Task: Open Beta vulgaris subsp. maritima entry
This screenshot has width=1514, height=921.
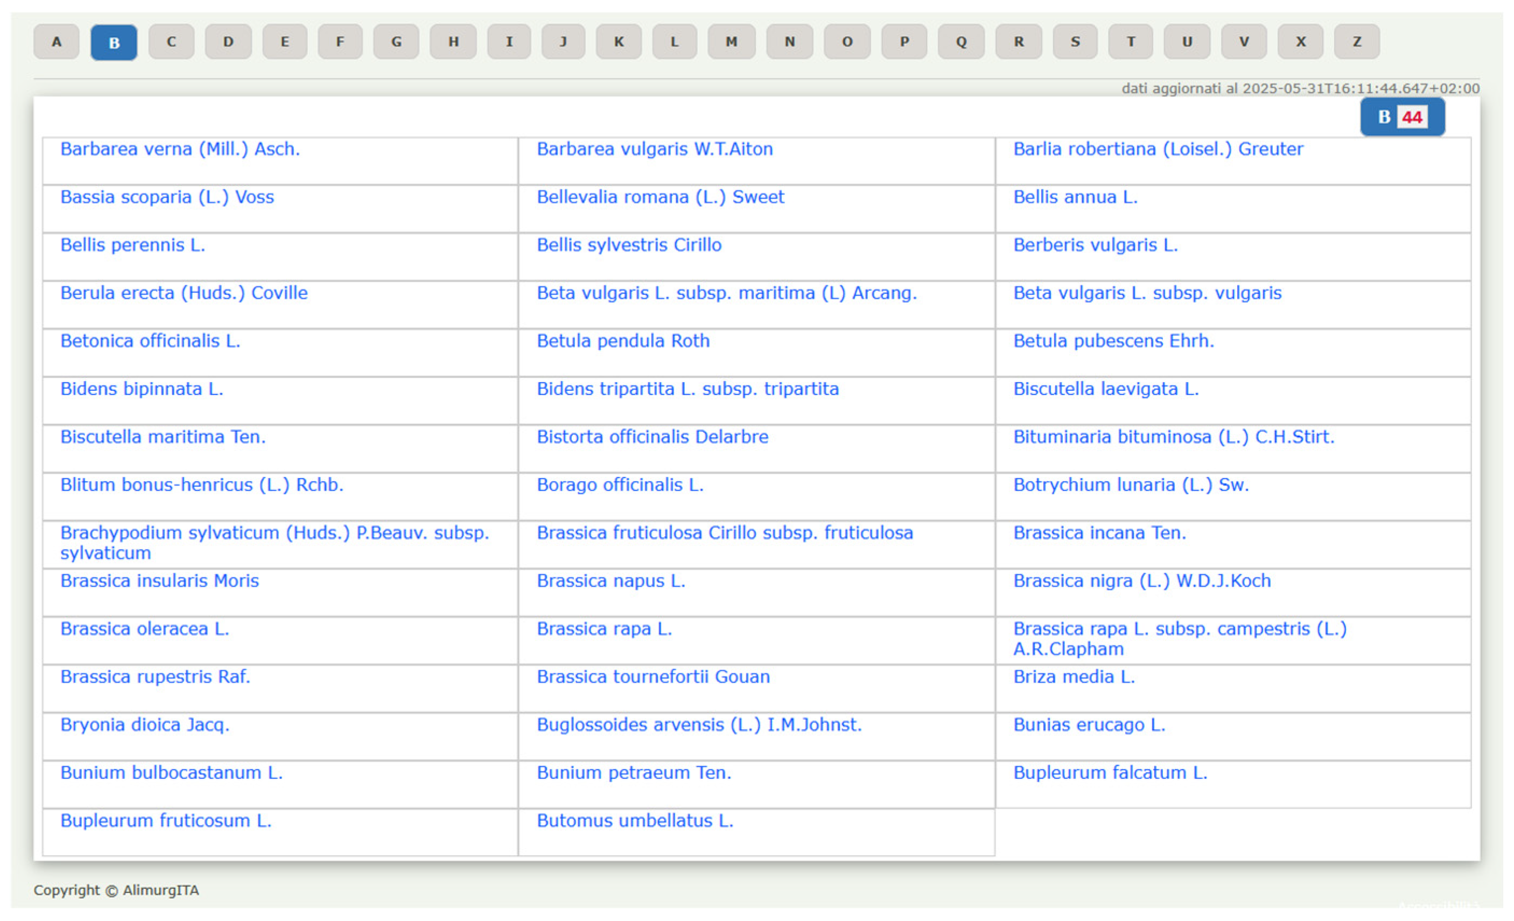Action: pos(726,292)
